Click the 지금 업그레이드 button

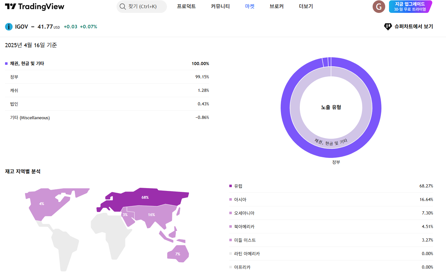coord(410,7)
